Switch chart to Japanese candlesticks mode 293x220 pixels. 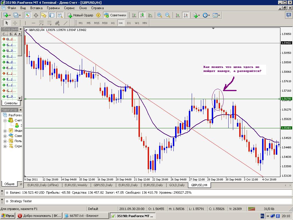(142, 15)
